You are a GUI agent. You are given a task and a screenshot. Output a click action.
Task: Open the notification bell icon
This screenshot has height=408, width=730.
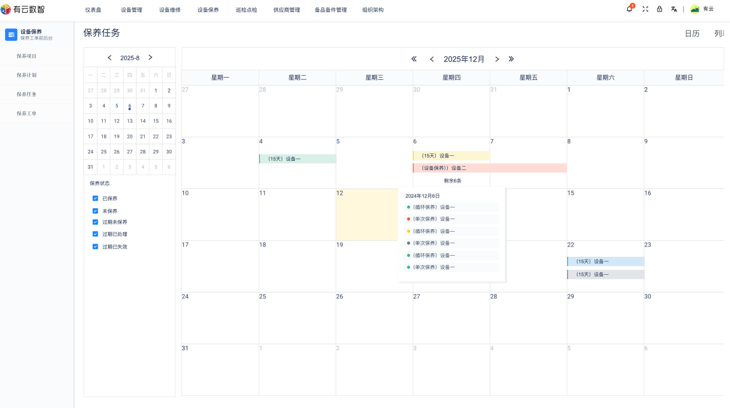(x=629, y=9)
